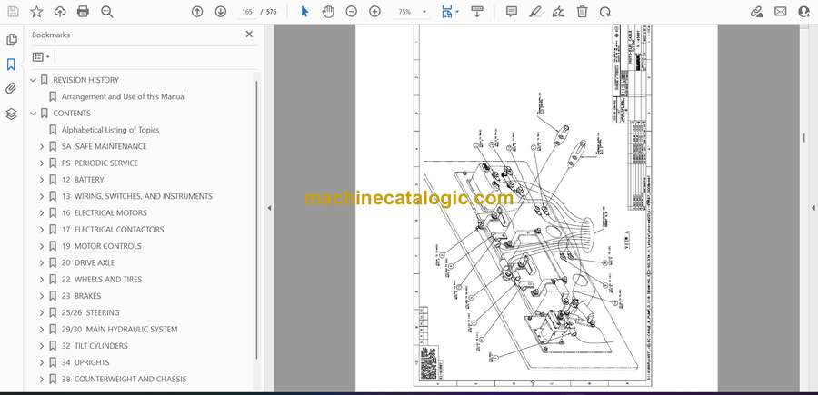Toggle the Bookmarks panel icon

click(11, 64)
